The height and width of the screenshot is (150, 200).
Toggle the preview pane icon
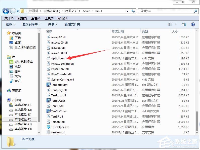(x=184, y=24)
